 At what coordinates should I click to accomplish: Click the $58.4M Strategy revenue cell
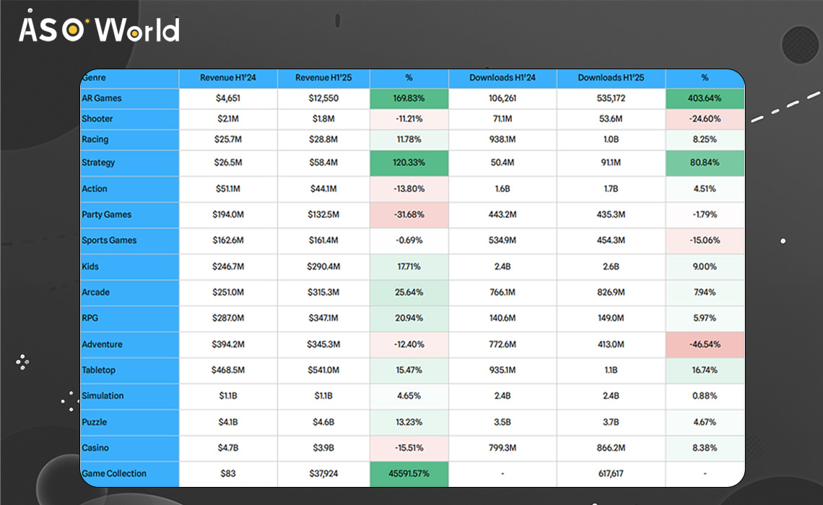pos(323,162)
